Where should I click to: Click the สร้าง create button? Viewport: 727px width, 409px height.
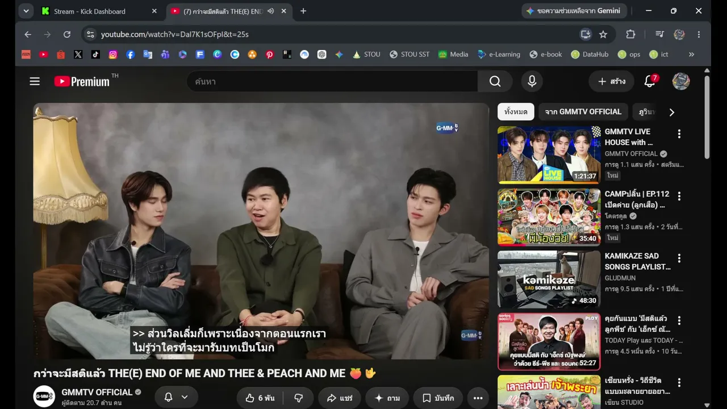click(x=611, y=81)
